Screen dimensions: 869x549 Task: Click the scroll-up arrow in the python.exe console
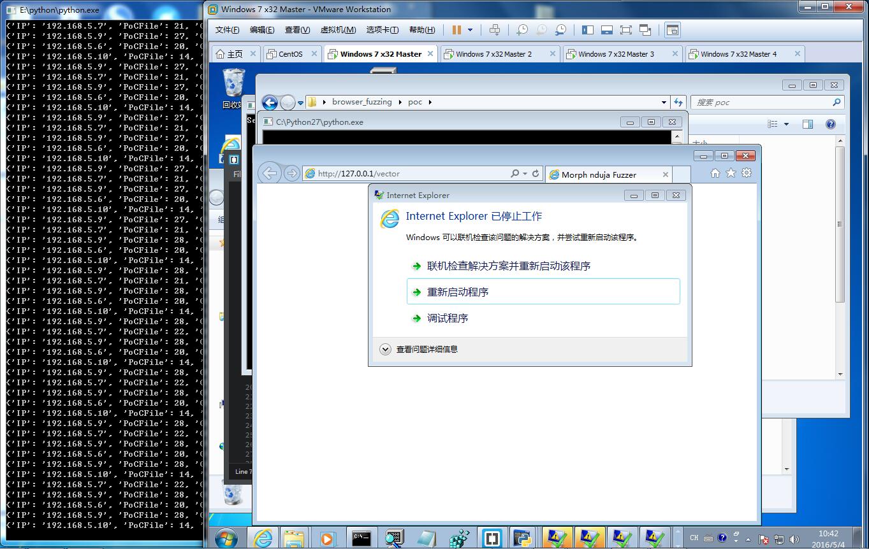677,136
